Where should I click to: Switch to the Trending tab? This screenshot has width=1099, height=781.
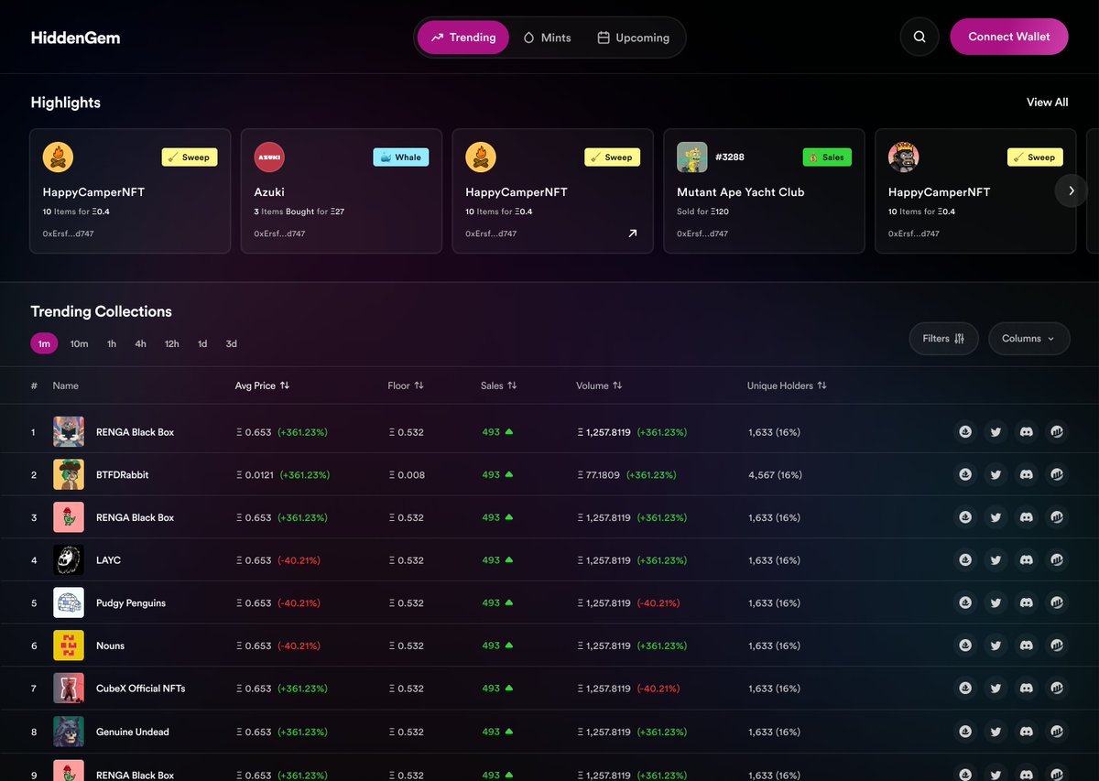click(x=462, y=38)
